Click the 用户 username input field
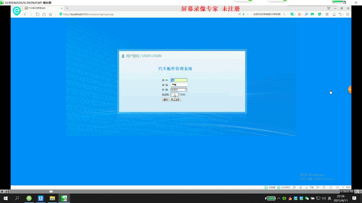Screen dimensions: 362x203 pos(179,80)
